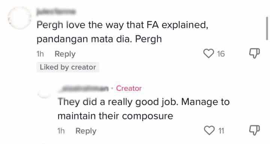Click the pink Creator label
Image resolution: width=270 pixels, height=144 pixels.
(129, 88)
